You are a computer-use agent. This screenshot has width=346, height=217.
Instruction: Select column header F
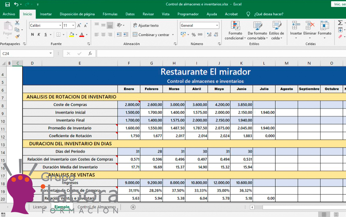[x=129, y=63]
